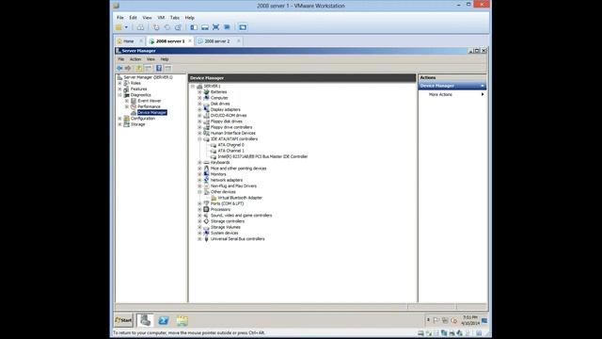Collapse the Diagnostics node in left tree

click(119, 95)
